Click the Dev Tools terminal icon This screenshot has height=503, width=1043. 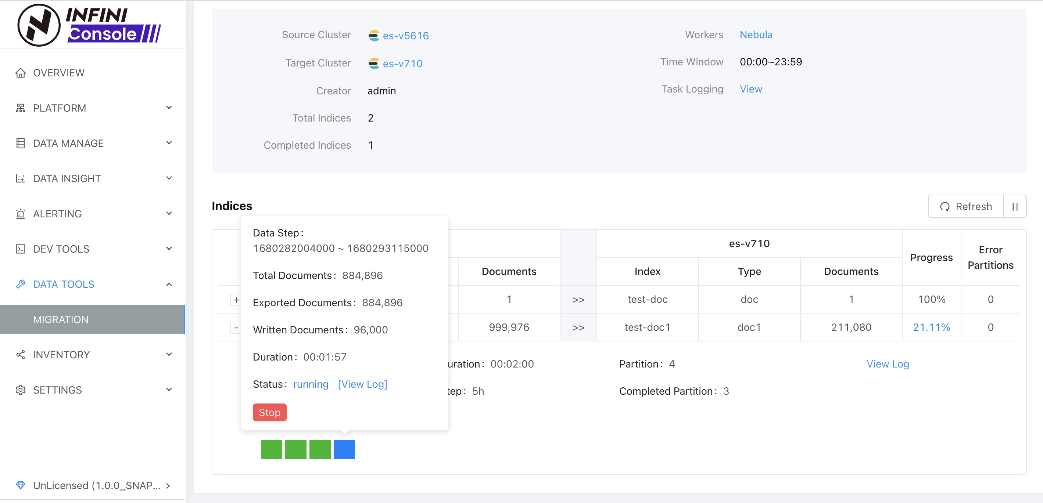pyautogui.click(x=20, y=249)
